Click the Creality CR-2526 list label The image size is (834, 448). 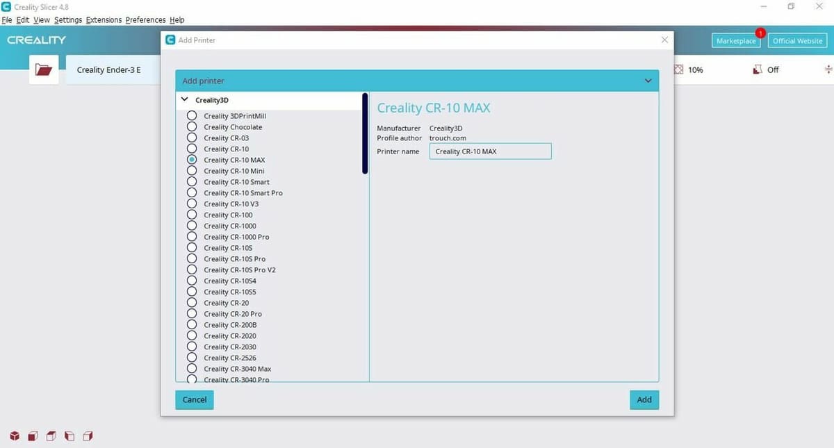point(230,358)
